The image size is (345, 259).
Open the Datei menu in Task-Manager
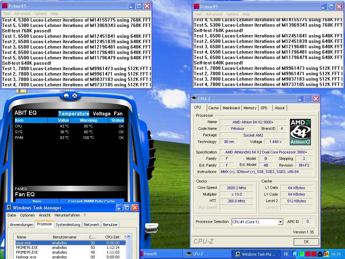(12, 215)
